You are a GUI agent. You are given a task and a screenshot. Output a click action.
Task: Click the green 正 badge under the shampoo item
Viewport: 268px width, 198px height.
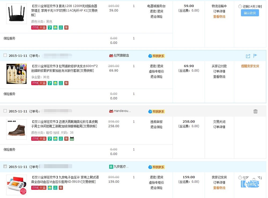click(61, 83)
